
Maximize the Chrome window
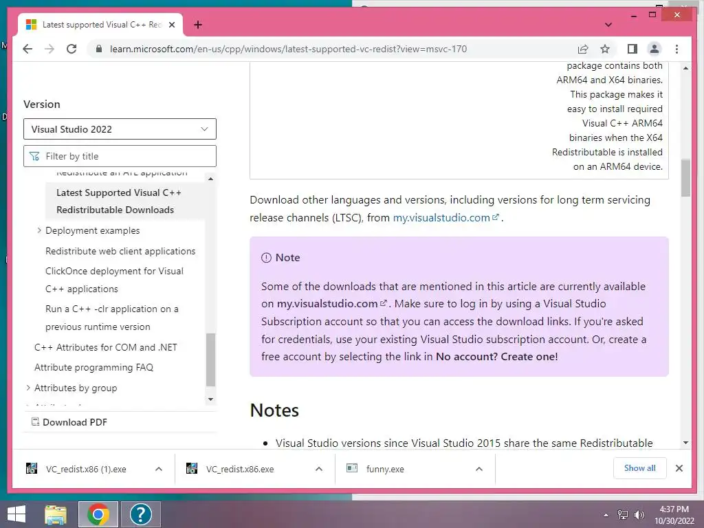pos(652,15)
